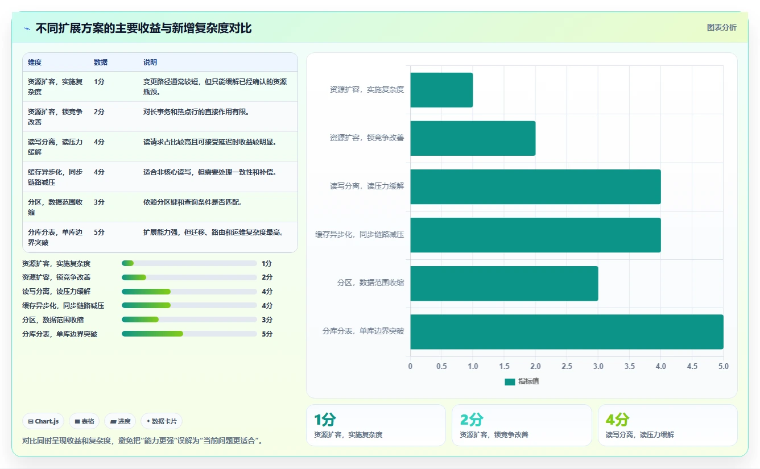Click the chart axis label 分库分表，单库边界突破
Image resolution: width=760 pixels, height=469 pixels.
363,331
